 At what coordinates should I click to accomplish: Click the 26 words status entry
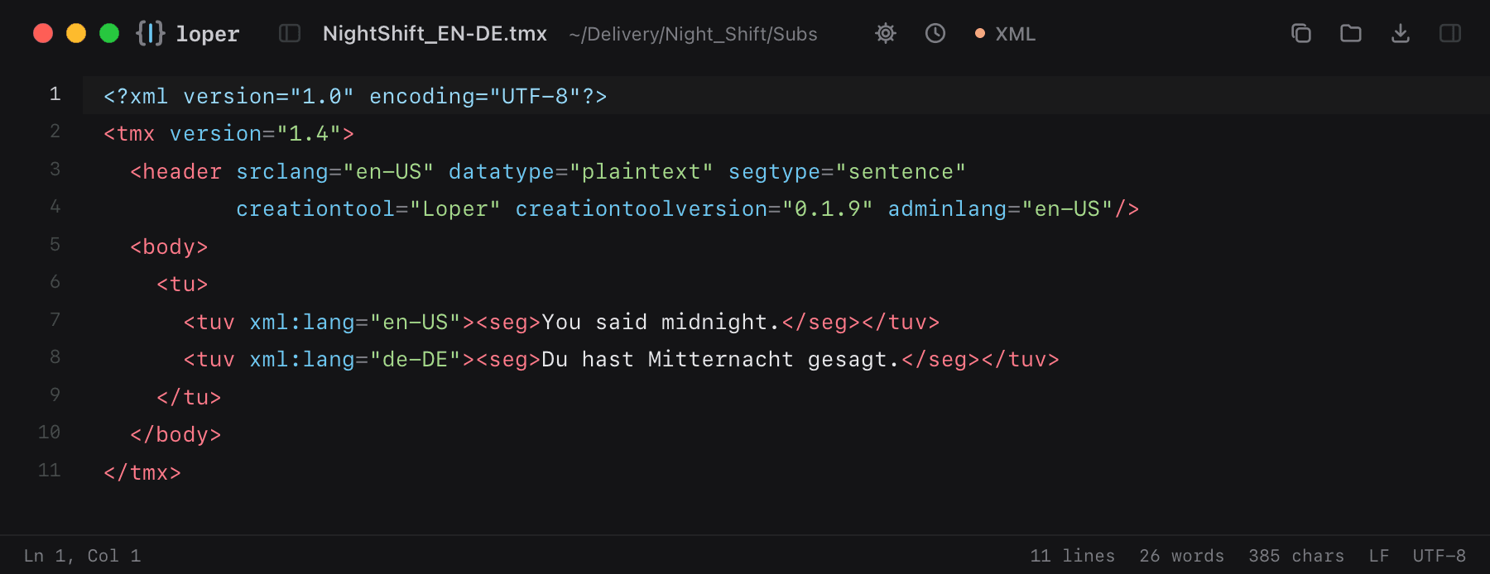pos(1181,556)
